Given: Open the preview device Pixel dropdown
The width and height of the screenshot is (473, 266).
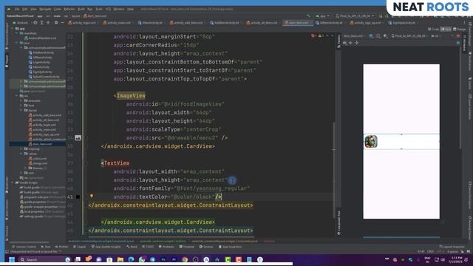Looking at the screenshot, I should tap(409, 36).
